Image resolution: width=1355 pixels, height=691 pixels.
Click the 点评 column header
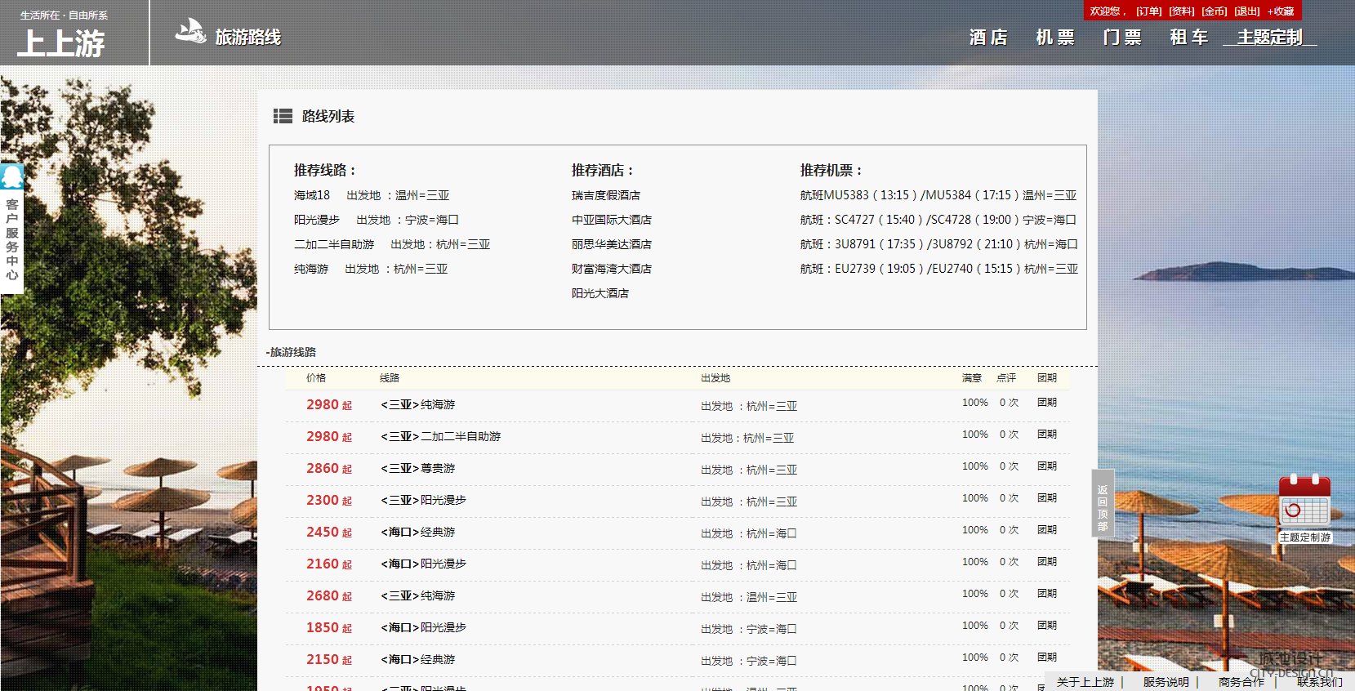[x=1006, y=378]
